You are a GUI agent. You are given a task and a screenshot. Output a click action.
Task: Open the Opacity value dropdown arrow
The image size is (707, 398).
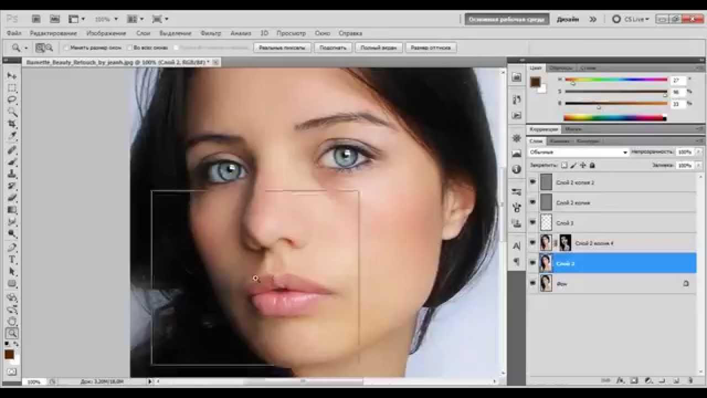coord(699,152)
